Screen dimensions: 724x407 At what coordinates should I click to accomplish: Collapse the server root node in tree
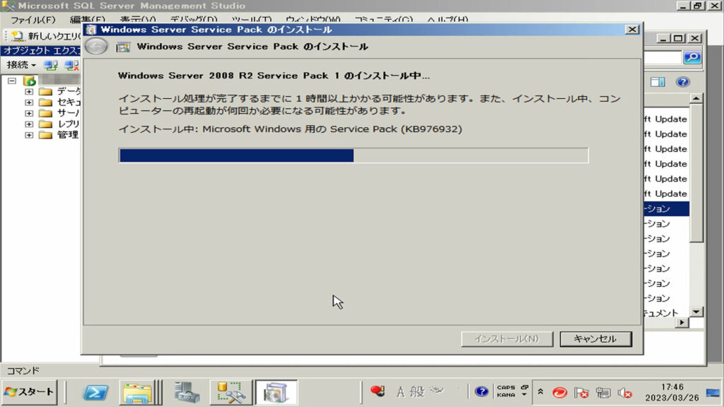pyautogui.click(x=12, y=81)
